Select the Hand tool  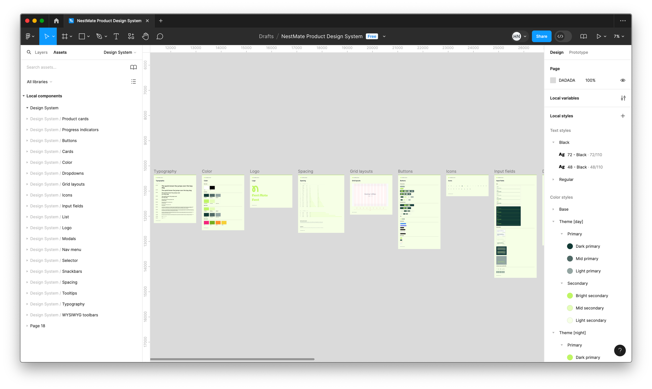(x=145, y=36)
